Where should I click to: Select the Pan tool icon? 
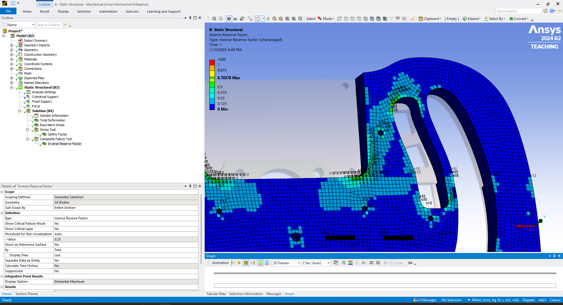click(268, 19)
